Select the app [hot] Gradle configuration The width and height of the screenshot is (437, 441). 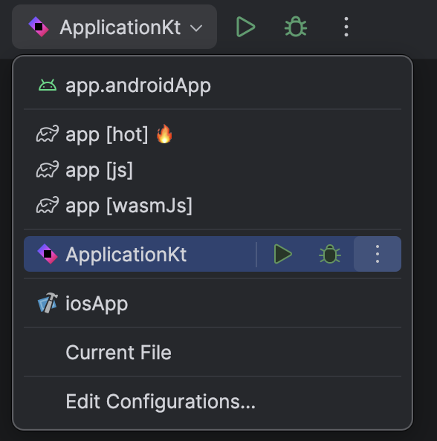pos(213,134)
